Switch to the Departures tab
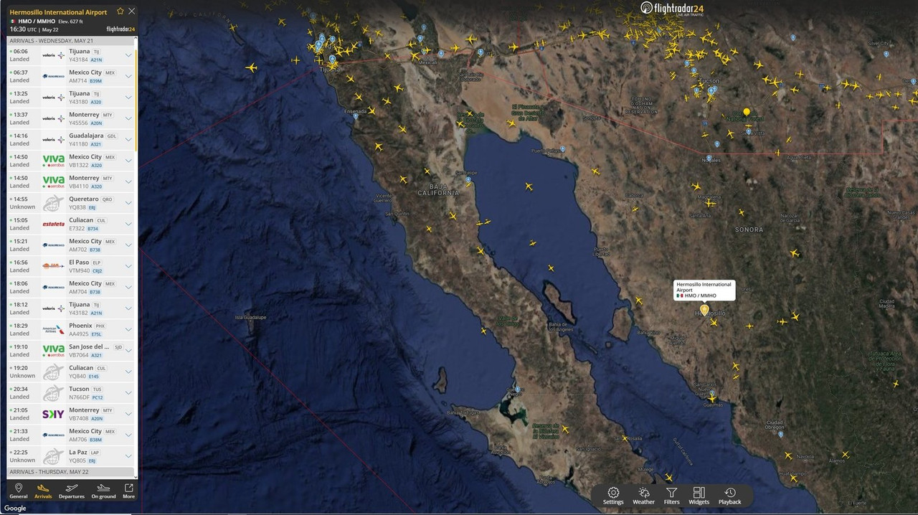Viewport: 918px width, 515px height. (72, 491)
